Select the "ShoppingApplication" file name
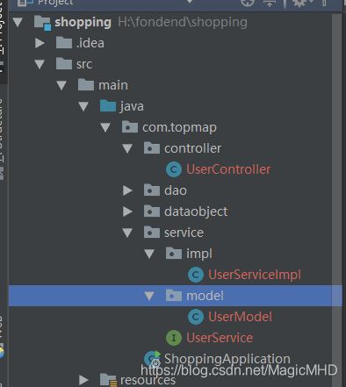The image size is (346, 387). click(x=227, y=359)
